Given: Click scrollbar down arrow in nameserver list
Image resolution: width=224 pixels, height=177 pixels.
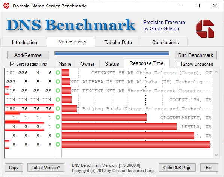Looking at the screenshot, I should pyautogui.click(x=216, y=155).
